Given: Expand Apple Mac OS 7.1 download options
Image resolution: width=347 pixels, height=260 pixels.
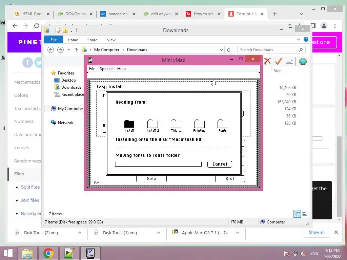Looking at the screenshot, I should click(x=238, y=233).
